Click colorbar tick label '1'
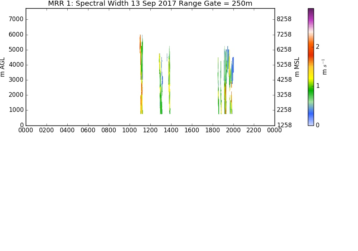Viewport: 358px width, 251px height. click(x=317, y=86)
